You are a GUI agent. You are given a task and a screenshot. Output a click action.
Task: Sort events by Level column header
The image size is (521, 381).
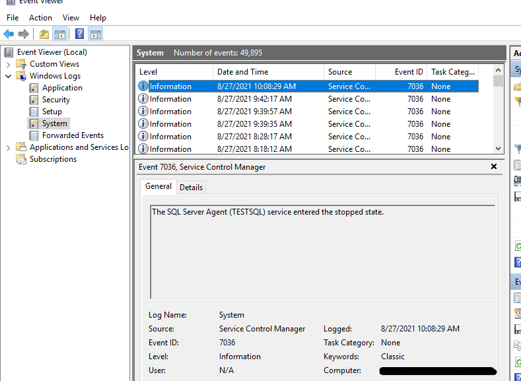click(174, 72)
